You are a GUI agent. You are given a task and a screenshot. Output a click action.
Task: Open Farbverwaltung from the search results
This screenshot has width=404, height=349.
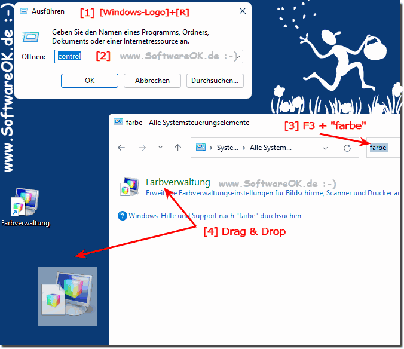(178, 182)
